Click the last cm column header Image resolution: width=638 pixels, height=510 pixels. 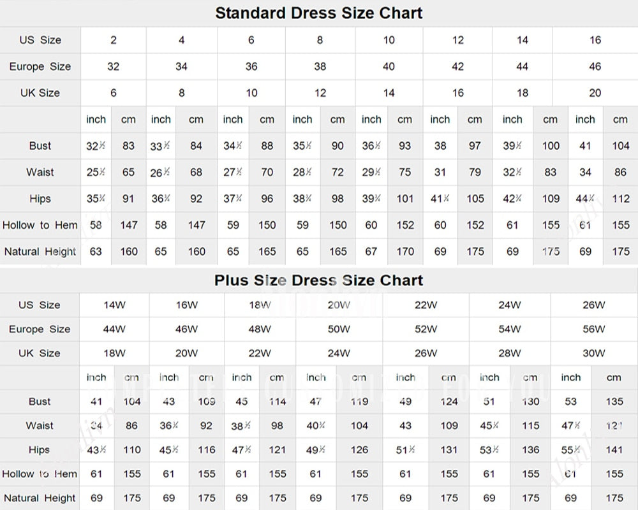click(619, 119)
